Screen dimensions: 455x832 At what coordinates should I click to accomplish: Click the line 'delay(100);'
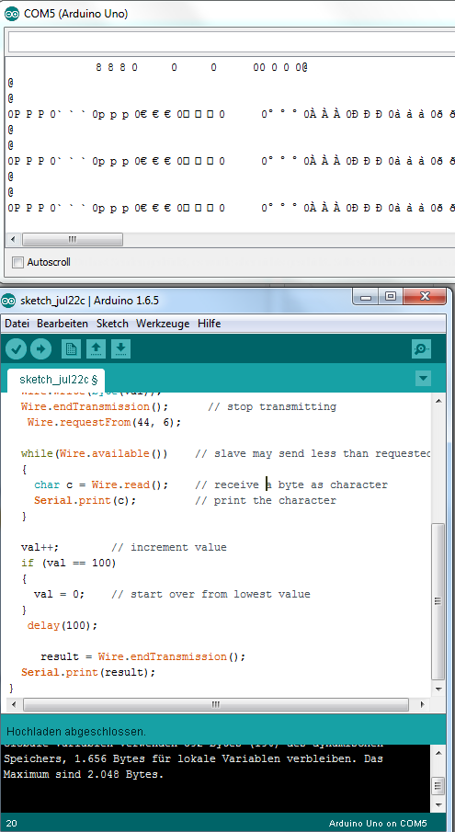[x=63, y=625]
